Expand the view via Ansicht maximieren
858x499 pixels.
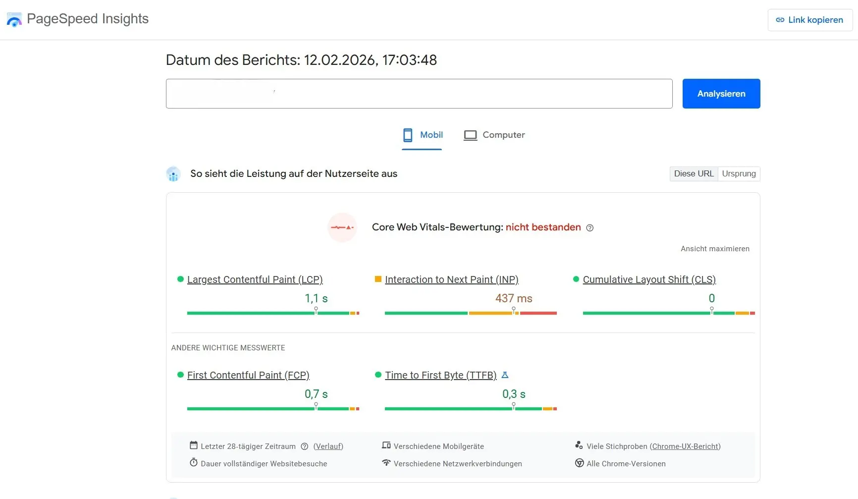(x=715, y=248)
